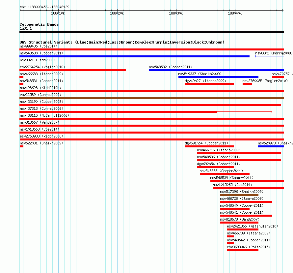
Task: Open dgv49n27 (Itsara2009) variant
Action: pos(205,81)
